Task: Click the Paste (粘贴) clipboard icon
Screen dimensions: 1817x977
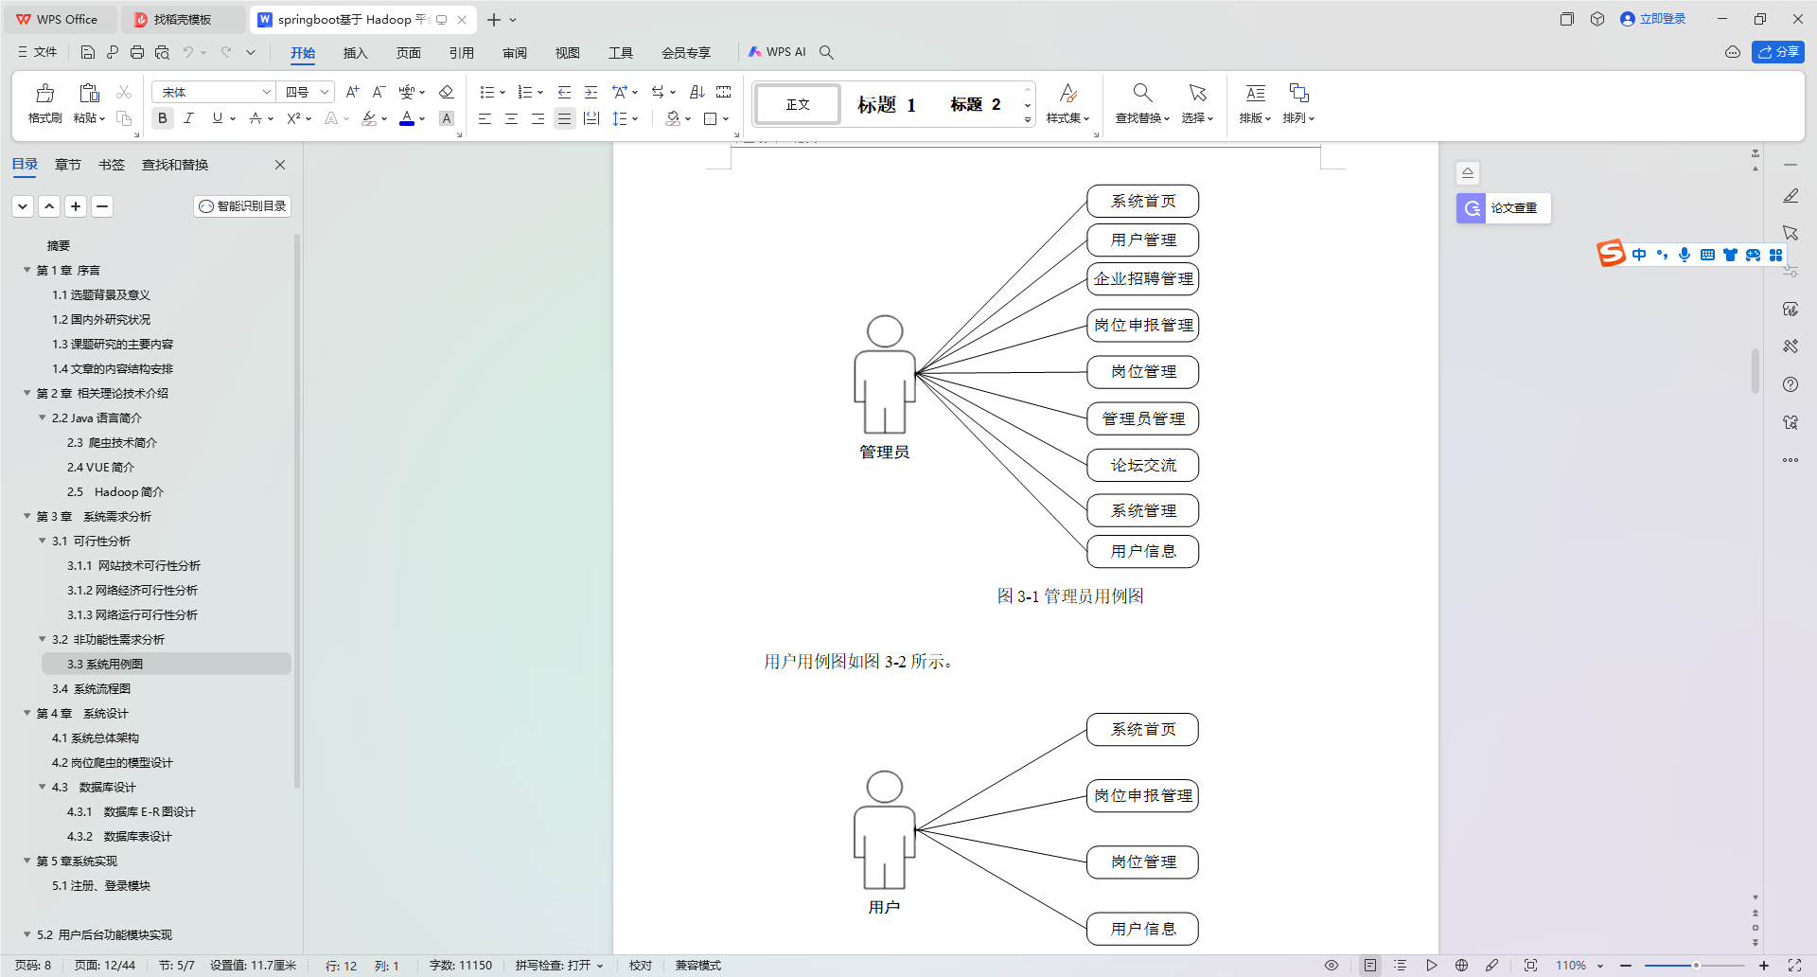Action: click(89, 93)
